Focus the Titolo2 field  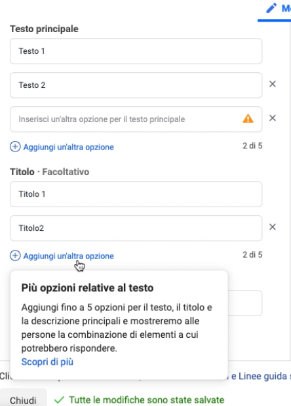[x=136, y=228]
